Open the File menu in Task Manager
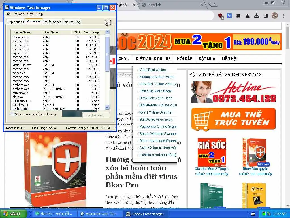The image size is (290, 218). pos(8,14)
